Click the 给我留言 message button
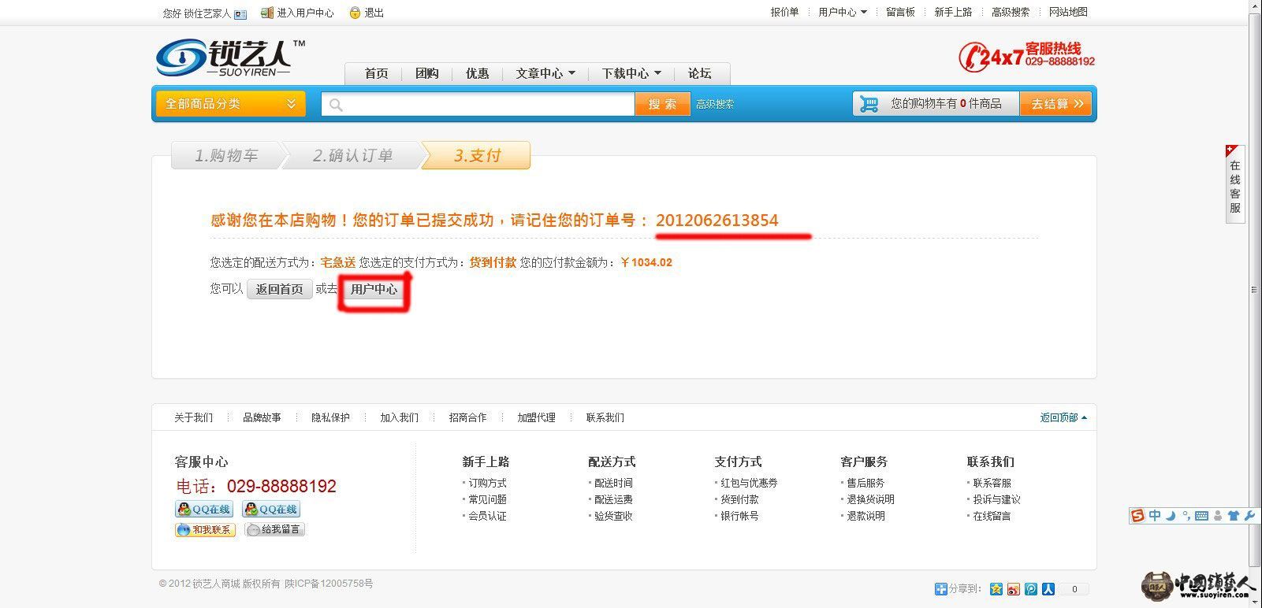Image resolution: width=1262 pixels, height=608 pixels. [x=274, y=529]
